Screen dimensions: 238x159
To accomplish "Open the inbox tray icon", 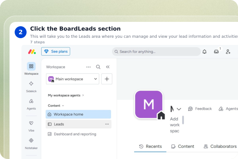I will [x=216, y=52].
